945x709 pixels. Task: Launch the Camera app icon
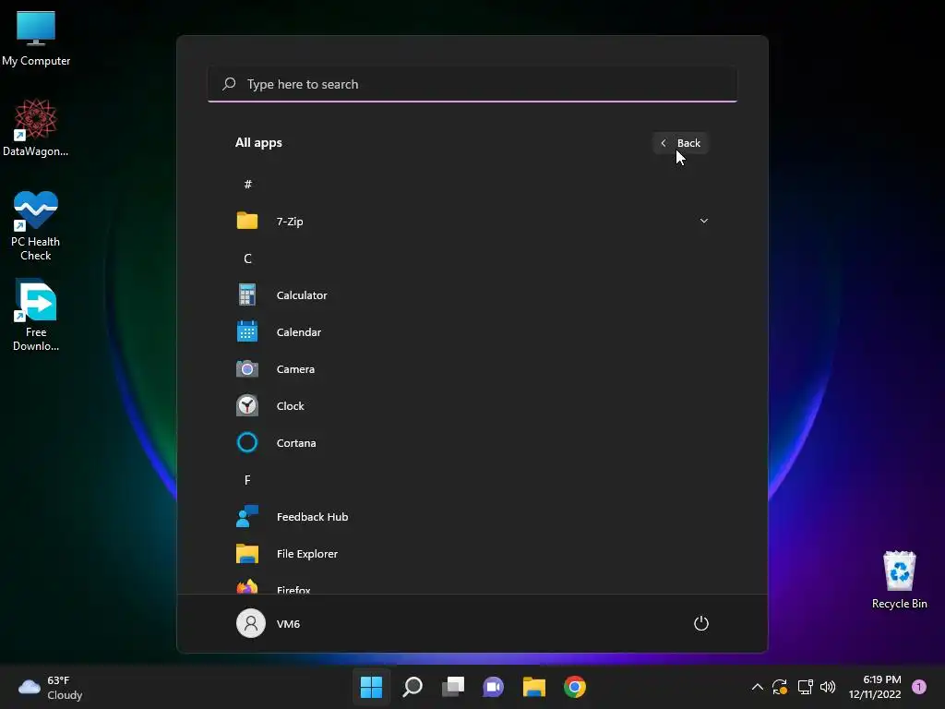tap(247, 368)
